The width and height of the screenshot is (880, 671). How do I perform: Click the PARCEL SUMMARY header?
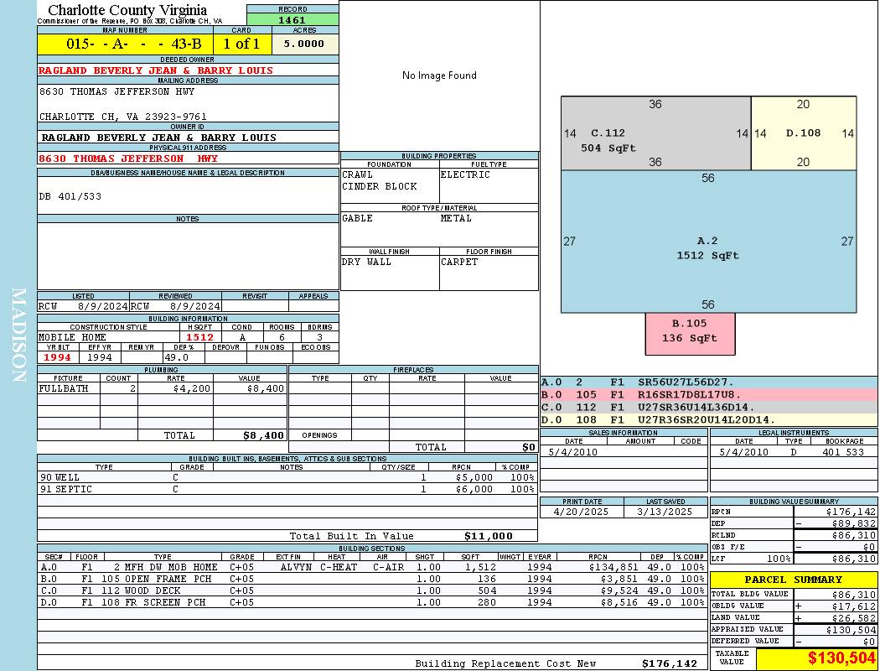pos(794,580)
